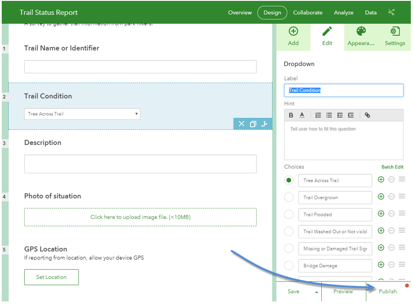Add a choice after Tree Across Trail
This screenshot has width=413, height=304.
pyautogui.click(x=381, y=179)
